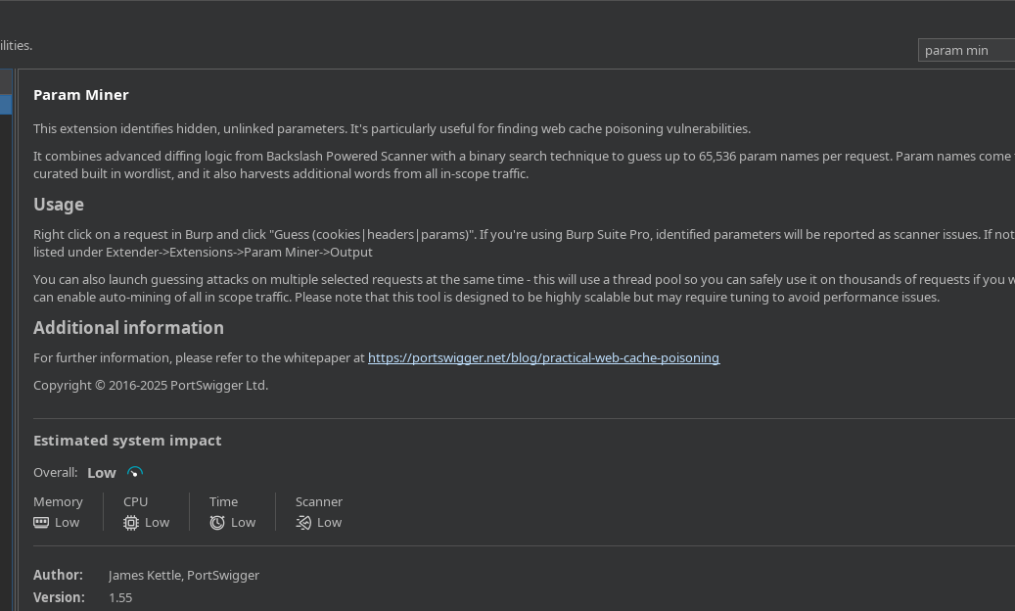Click the CPU label text

[x=136, y=502]
